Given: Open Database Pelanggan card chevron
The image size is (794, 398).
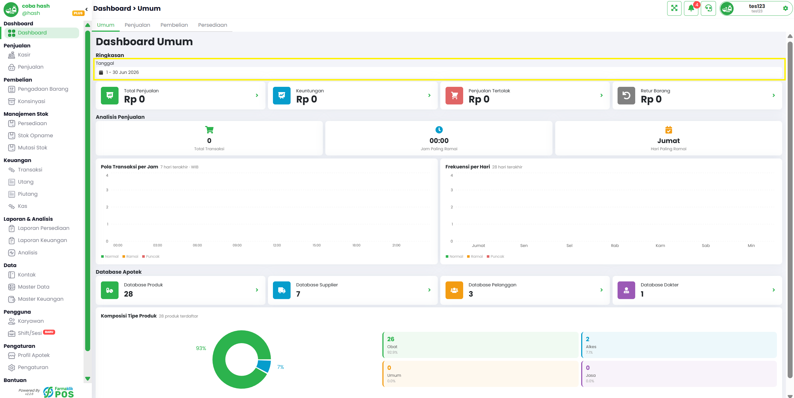Looking at the screenshot, I should click(601, 290).
